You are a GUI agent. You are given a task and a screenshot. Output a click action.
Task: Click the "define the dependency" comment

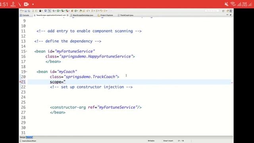coord(68,41)
